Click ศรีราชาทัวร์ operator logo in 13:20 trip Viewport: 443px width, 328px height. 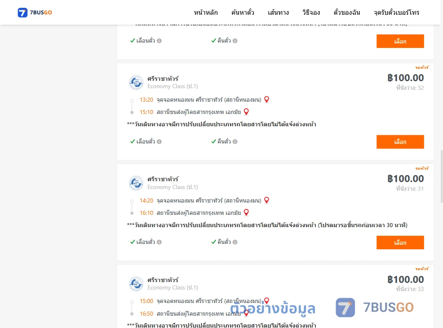point(136,82)
